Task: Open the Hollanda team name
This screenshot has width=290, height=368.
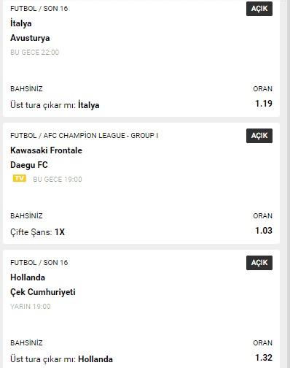Action: 28,277
